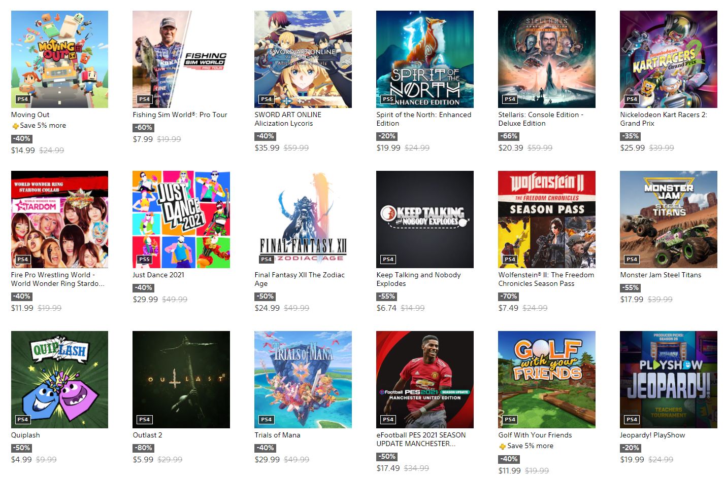
Task: Click the PS Plus icon under Moving Out
Action: tap(15, 126)
